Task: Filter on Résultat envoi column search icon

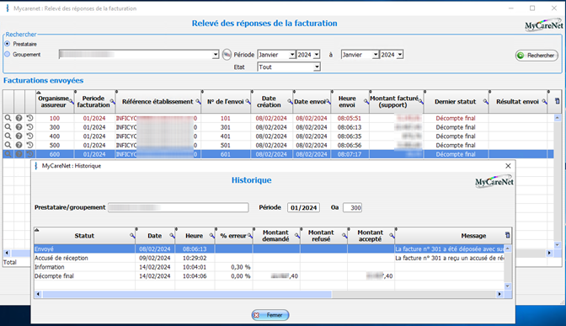Action: [544, 101]
